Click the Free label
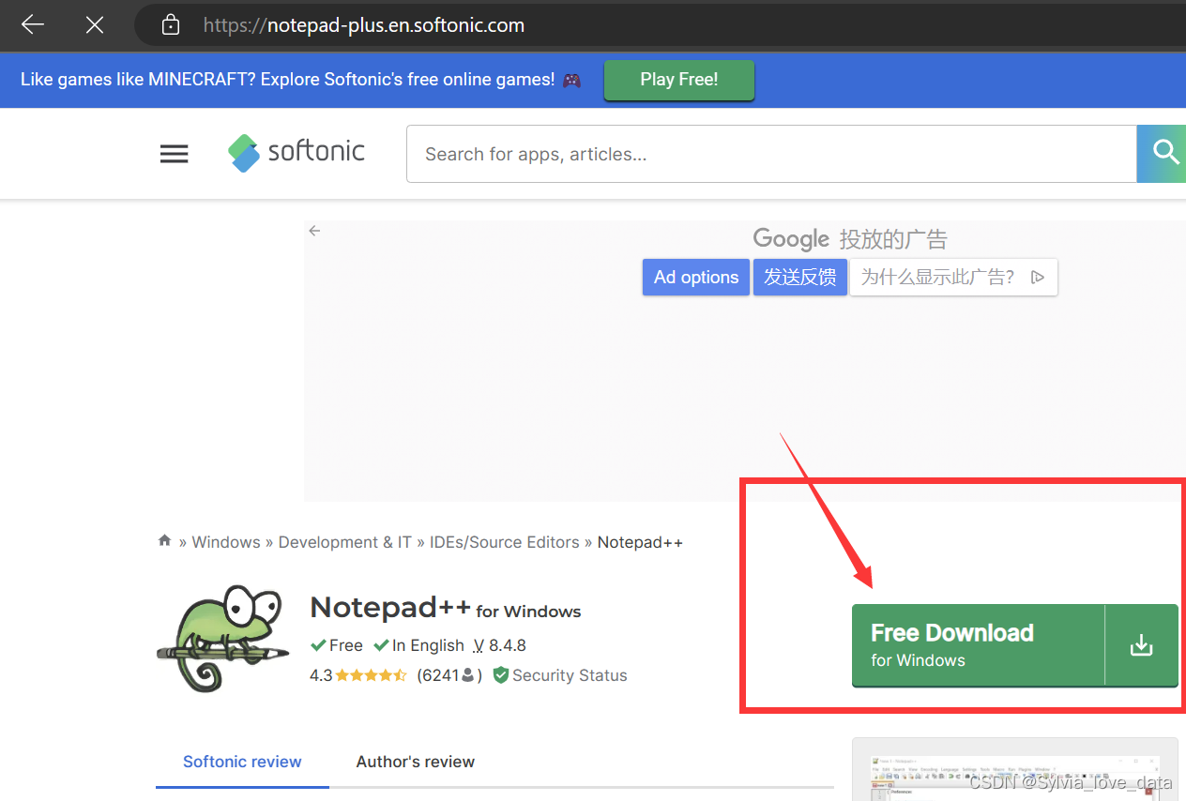 pos(336,645)
